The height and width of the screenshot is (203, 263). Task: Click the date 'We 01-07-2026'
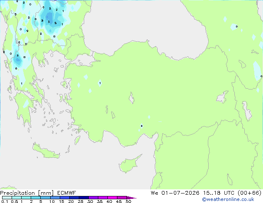point(175,193)
